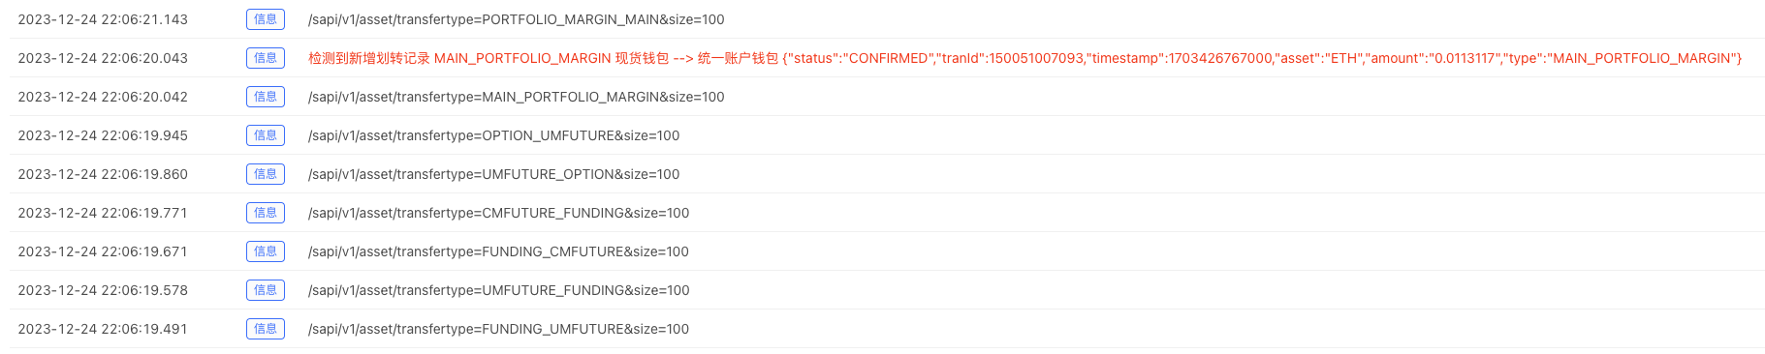
Task: Select the PORTFOLIO_MARGIN_MAIN transfer log entry
Action: pyautogui.click(x=516, y=19)
